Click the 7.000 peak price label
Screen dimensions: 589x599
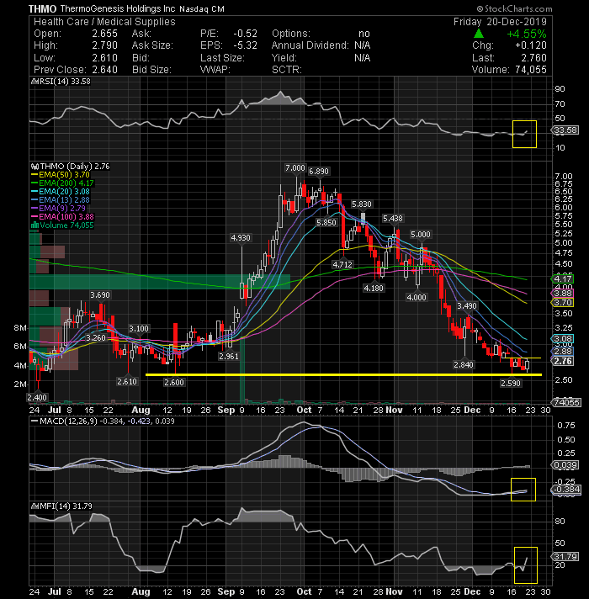(295, 168)
